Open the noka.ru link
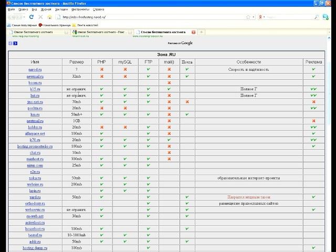Screen dimensions: 336x252 [35, 178]
